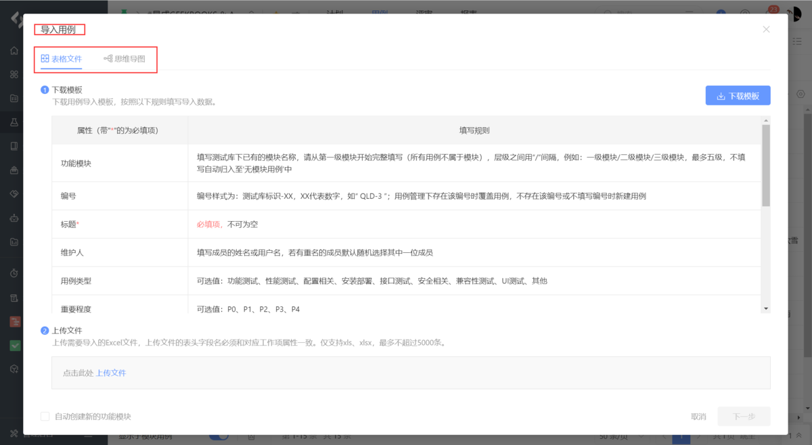Enable the 自动创建新的功能模块 checkbox
This screenshot has height=445, width=812.
pos(45,416)
